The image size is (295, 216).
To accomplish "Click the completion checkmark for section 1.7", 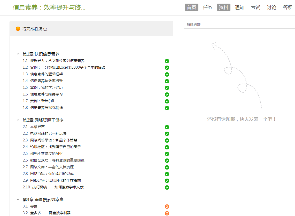I will click(167, 101).
